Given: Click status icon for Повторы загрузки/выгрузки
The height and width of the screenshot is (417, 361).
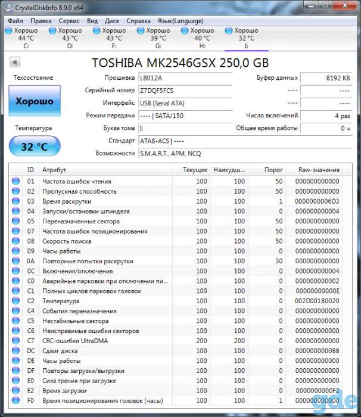Looking at the screenshot, I should coord(16,371).
